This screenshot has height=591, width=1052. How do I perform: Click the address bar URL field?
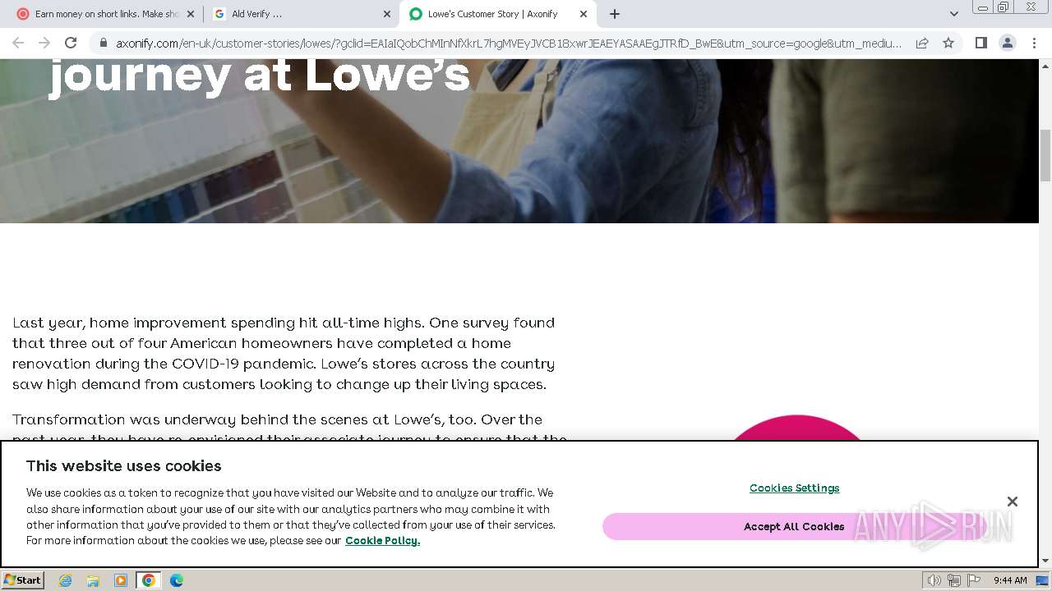pyautogui.click(x=508, y=43)
